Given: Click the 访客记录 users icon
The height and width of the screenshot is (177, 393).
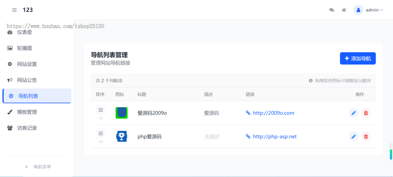Looking at the screenshot, I should pyautogui.click(x=10, y=128).
